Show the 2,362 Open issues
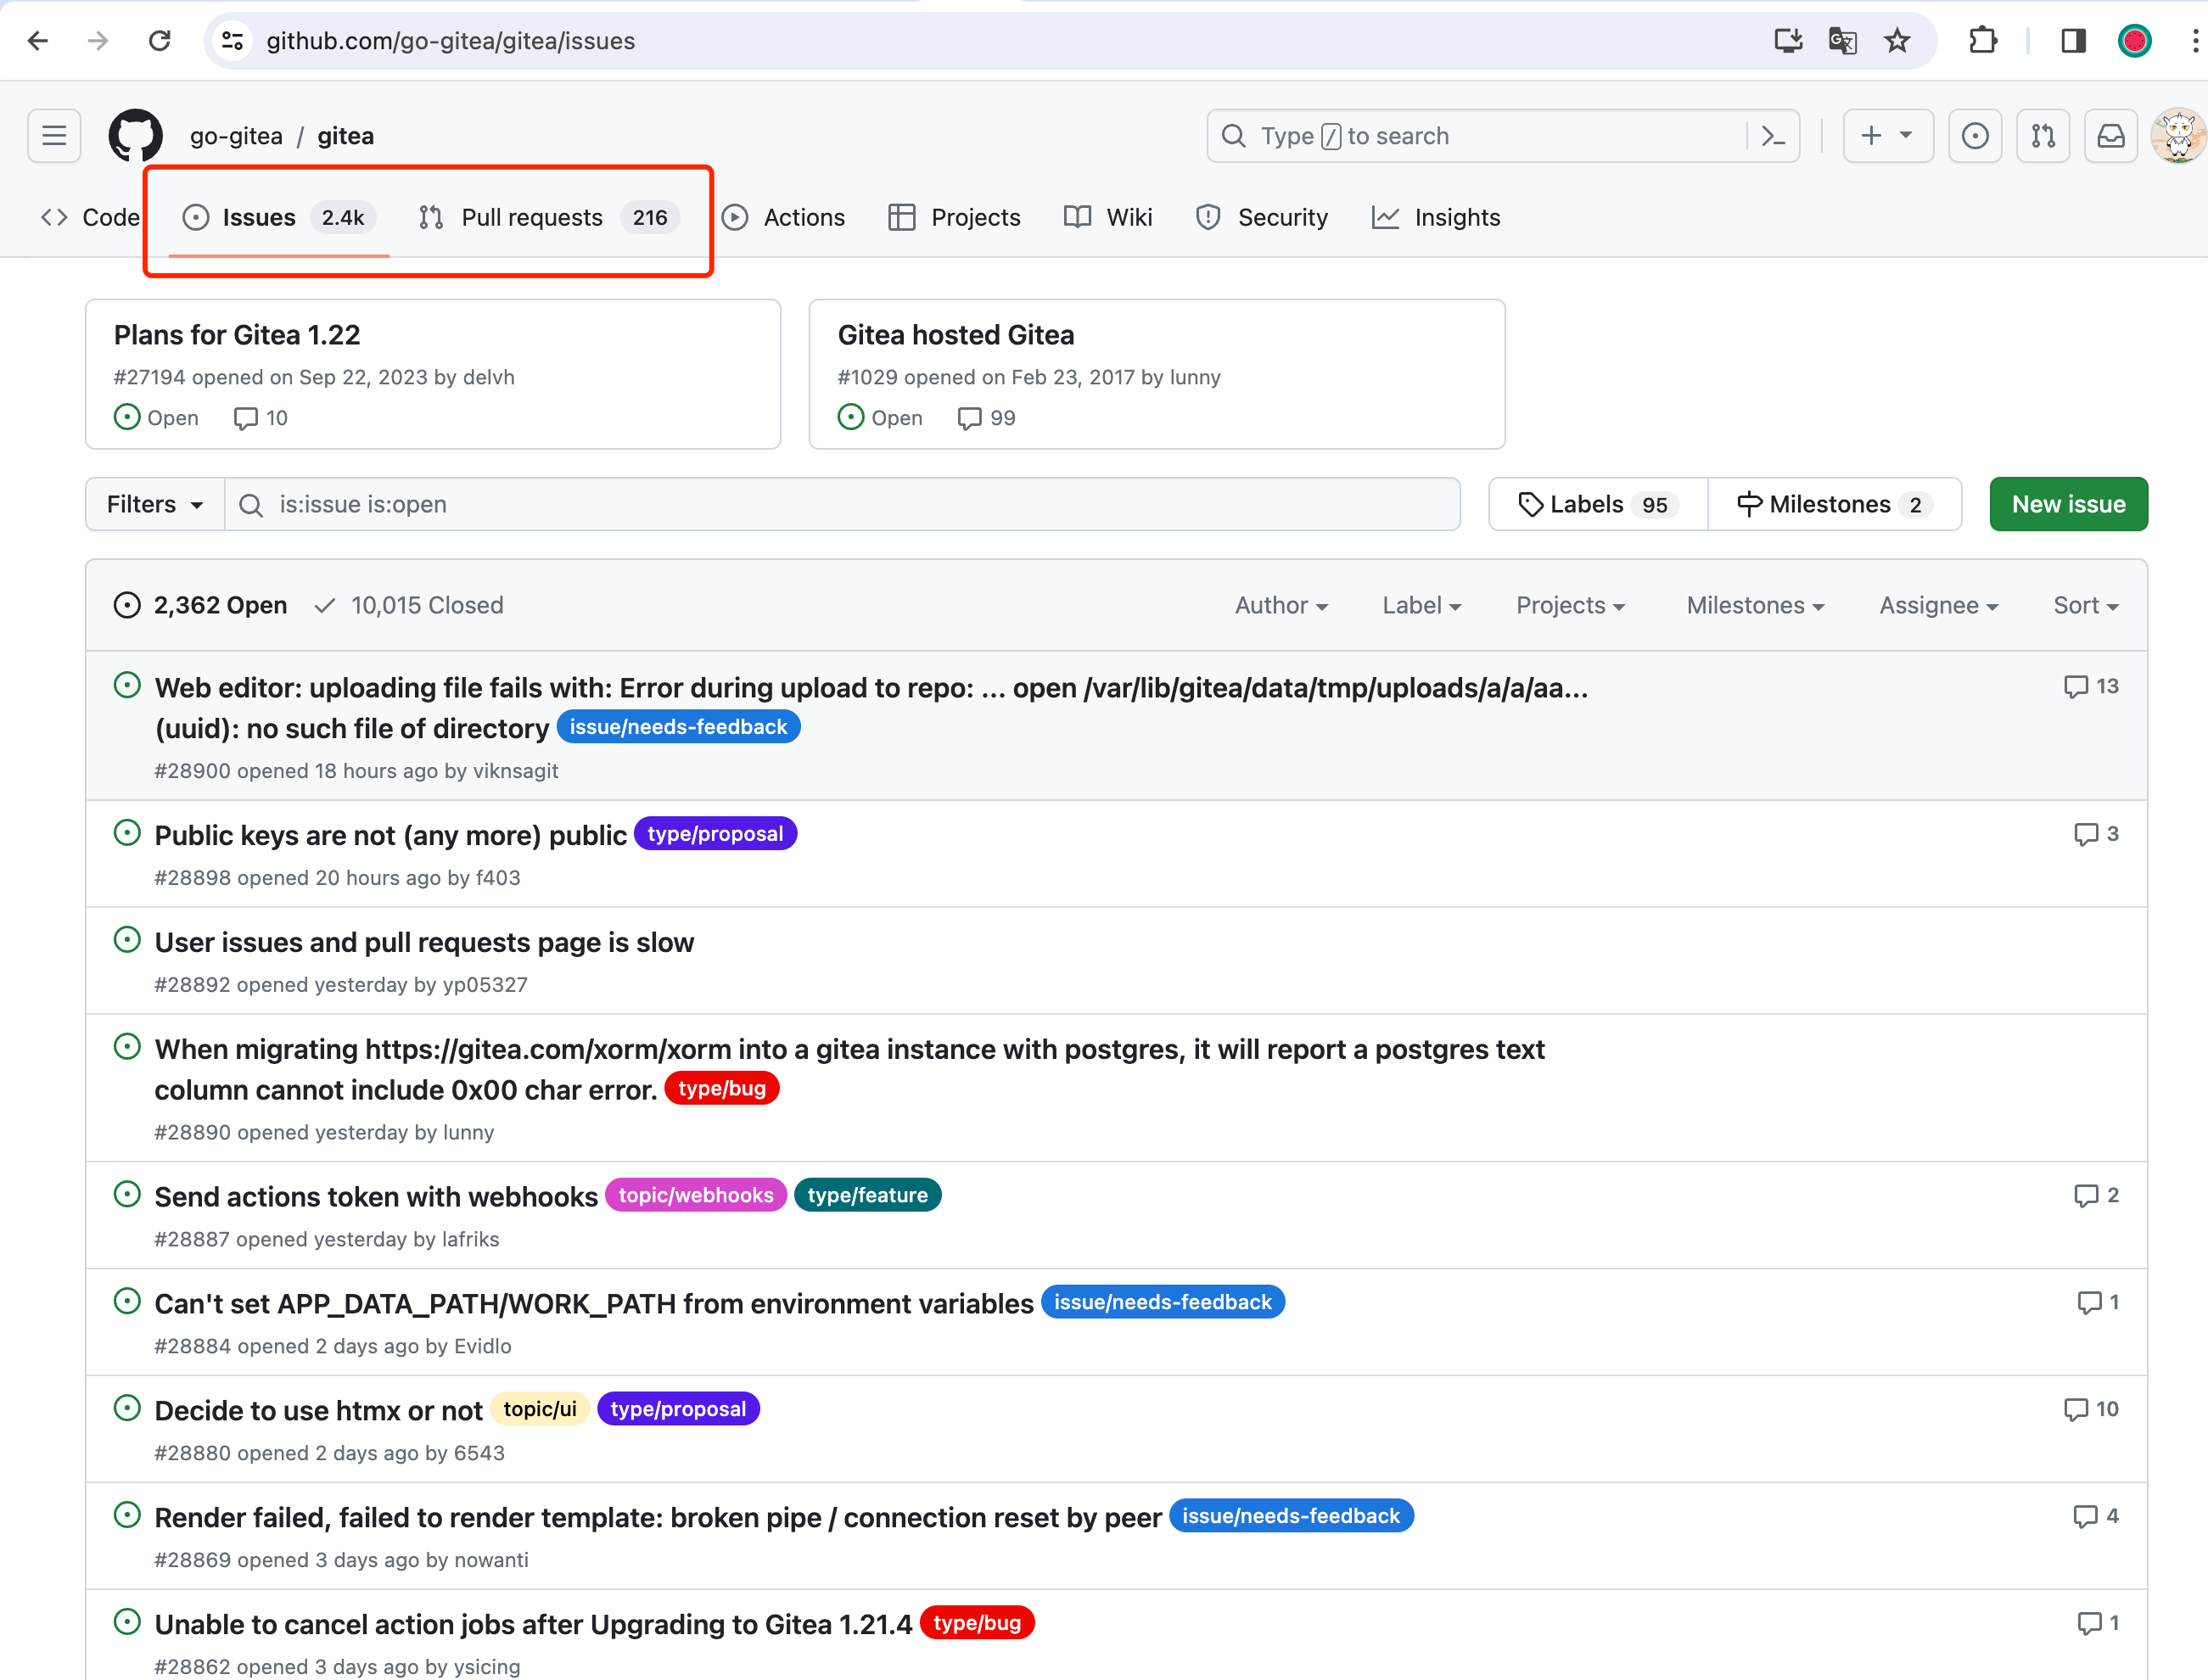This screenshot has width=2208, height=1680. coord(200,605)
